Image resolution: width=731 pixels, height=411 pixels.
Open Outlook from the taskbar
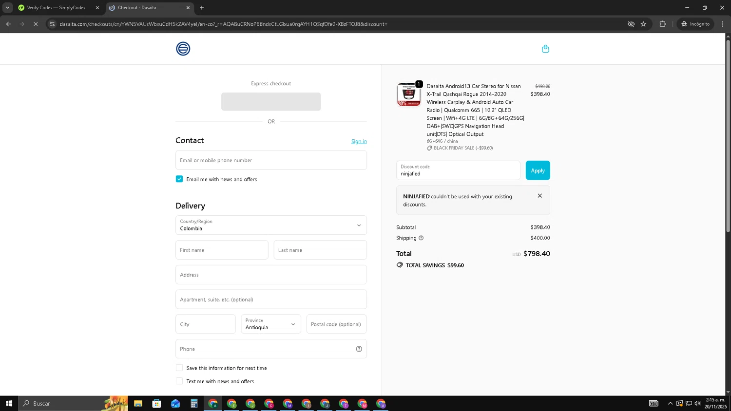coord(175,403)
